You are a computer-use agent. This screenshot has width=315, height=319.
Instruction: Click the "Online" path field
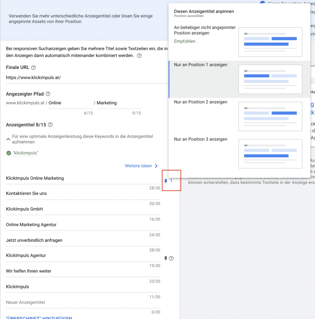point(70,103)
